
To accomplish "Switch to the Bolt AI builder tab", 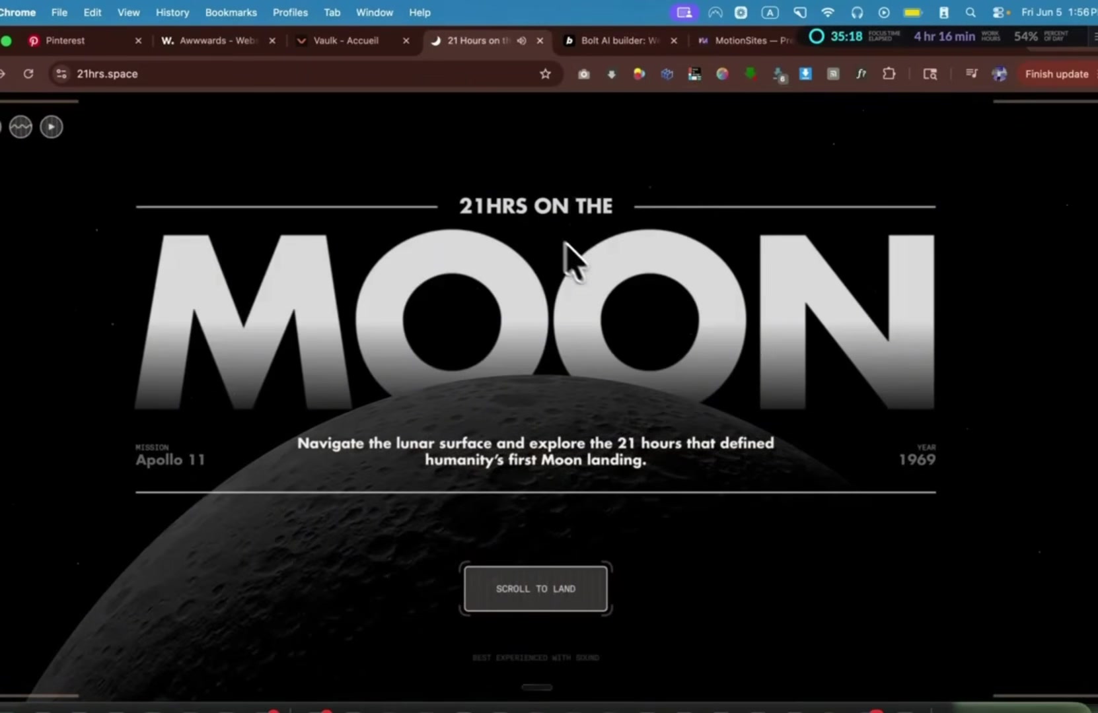I will tap(620, 40).
